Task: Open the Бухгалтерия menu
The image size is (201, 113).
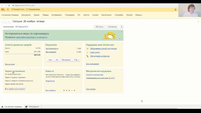Action: (106, 15)
